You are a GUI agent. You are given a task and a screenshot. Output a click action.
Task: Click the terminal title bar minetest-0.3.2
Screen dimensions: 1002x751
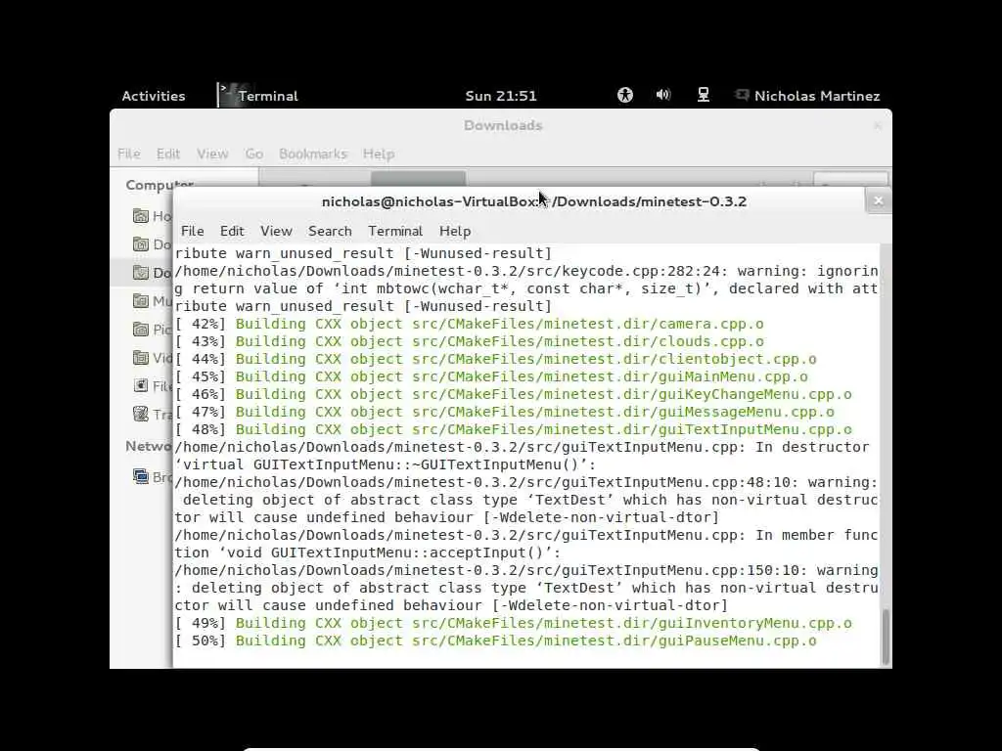point(533,201)
